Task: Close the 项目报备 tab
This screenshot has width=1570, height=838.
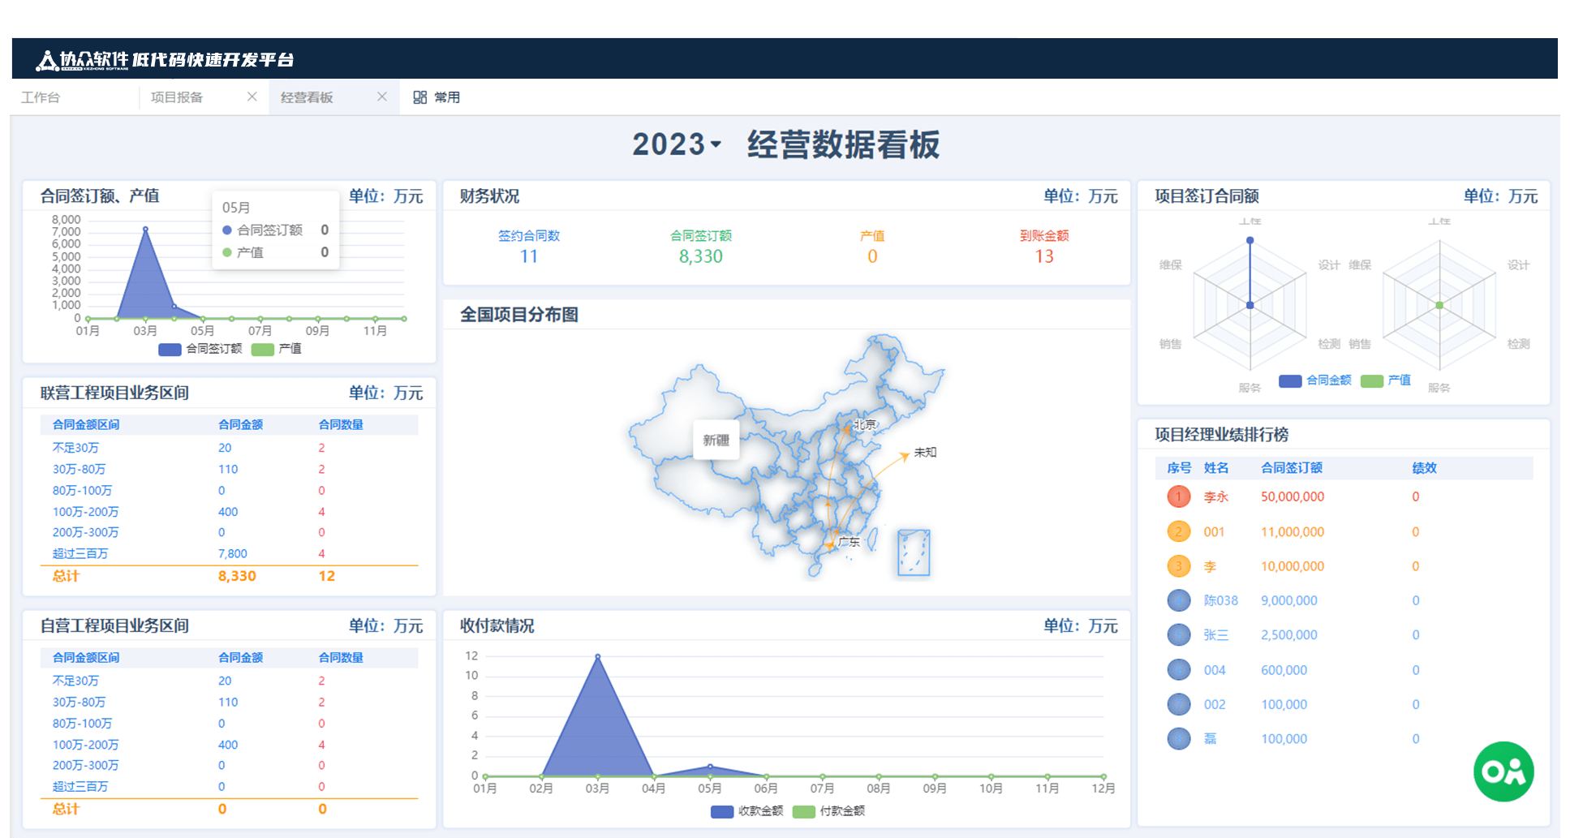Action: pos(252,97)
